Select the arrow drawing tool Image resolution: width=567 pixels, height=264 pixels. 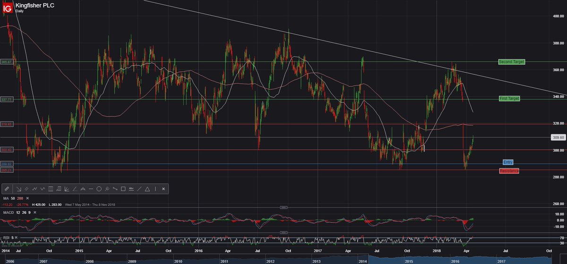click(18, 189)
